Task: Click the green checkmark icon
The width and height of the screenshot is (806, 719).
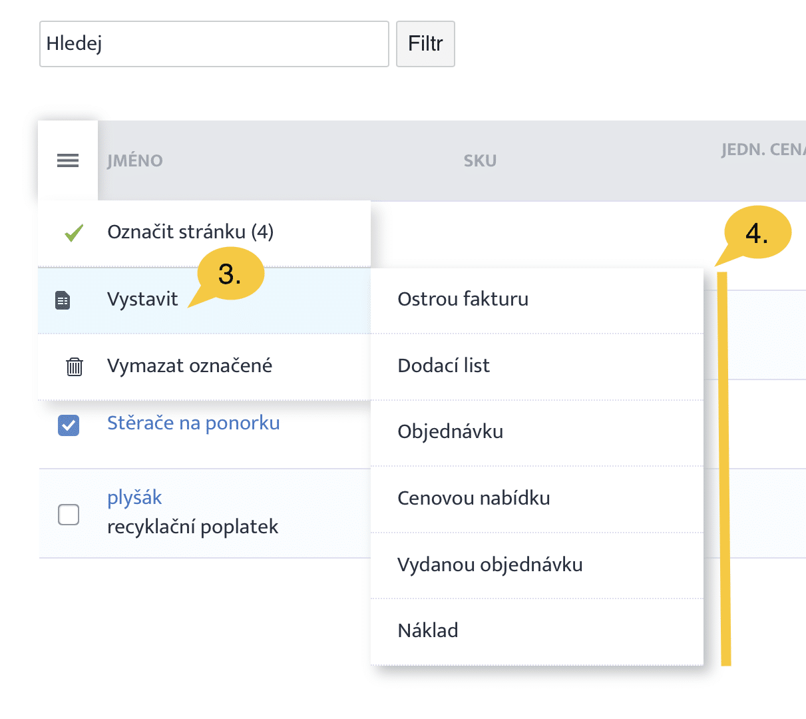Action: click(74, 233)
